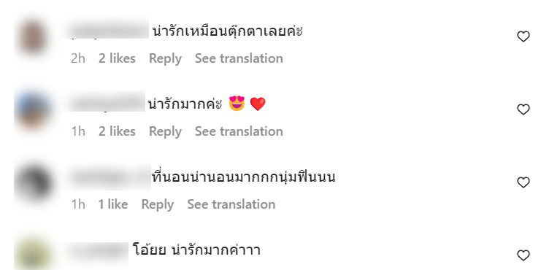Open the second commenter's avatar

click(x=33, y=110)
